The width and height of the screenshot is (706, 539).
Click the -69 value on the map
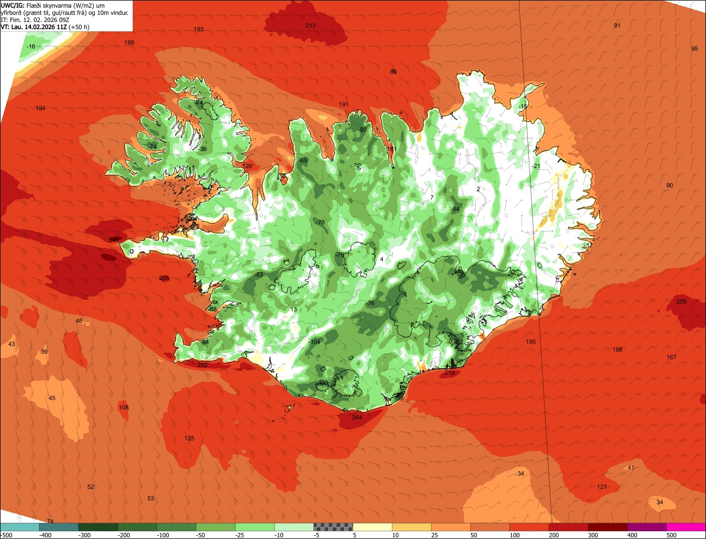[x=303, y=160]
